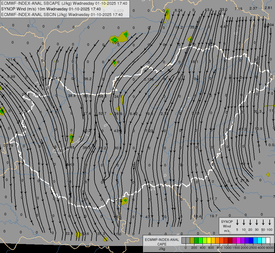
Task: Pick the dark blue swatch before 2500
Action: click(x=251, y=241)
